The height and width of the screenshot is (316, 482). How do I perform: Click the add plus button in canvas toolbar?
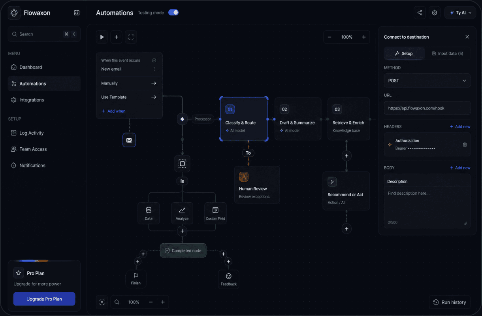116,37
